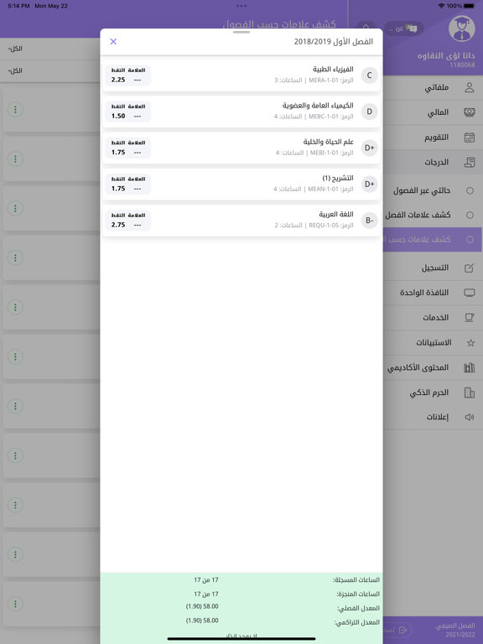Open التقويم calendar icon

(x=469, y=138)
